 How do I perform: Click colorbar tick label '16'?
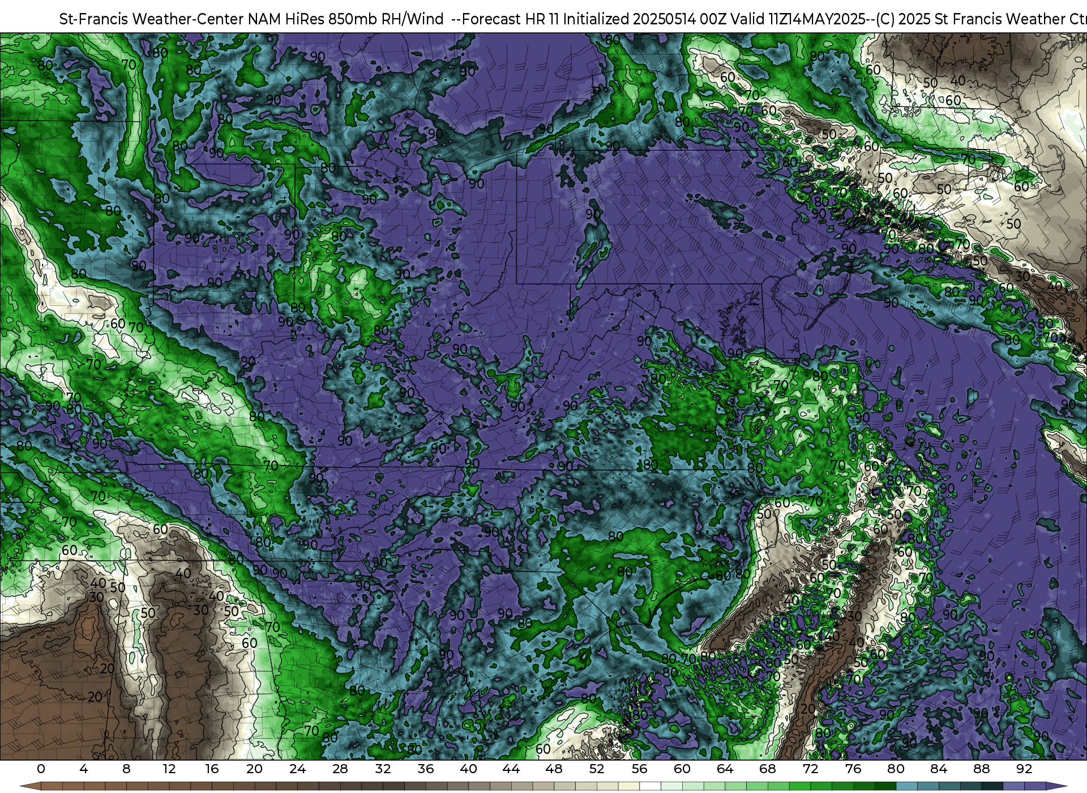pyautogui.click(x=212, y=769)
